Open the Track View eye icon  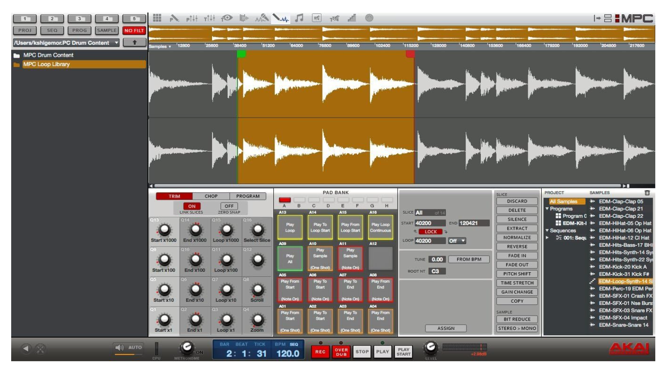[227, 18]
